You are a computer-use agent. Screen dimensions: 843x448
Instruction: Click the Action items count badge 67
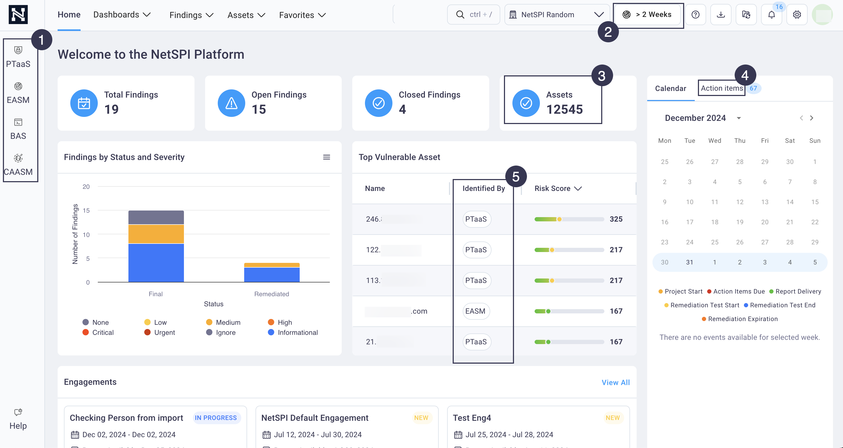tap(753, 88)
